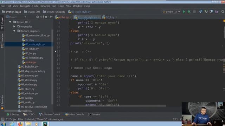This screenshot has width=225, height=126.
Task: Fold the else block at line 10
Action: click(x=69, y=31)
